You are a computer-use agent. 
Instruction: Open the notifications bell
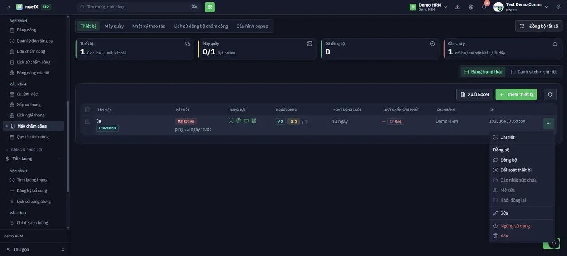(484, 7)
